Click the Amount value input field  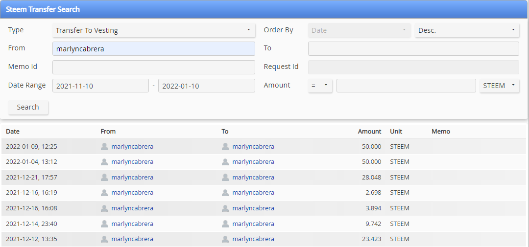click(406, 86)
